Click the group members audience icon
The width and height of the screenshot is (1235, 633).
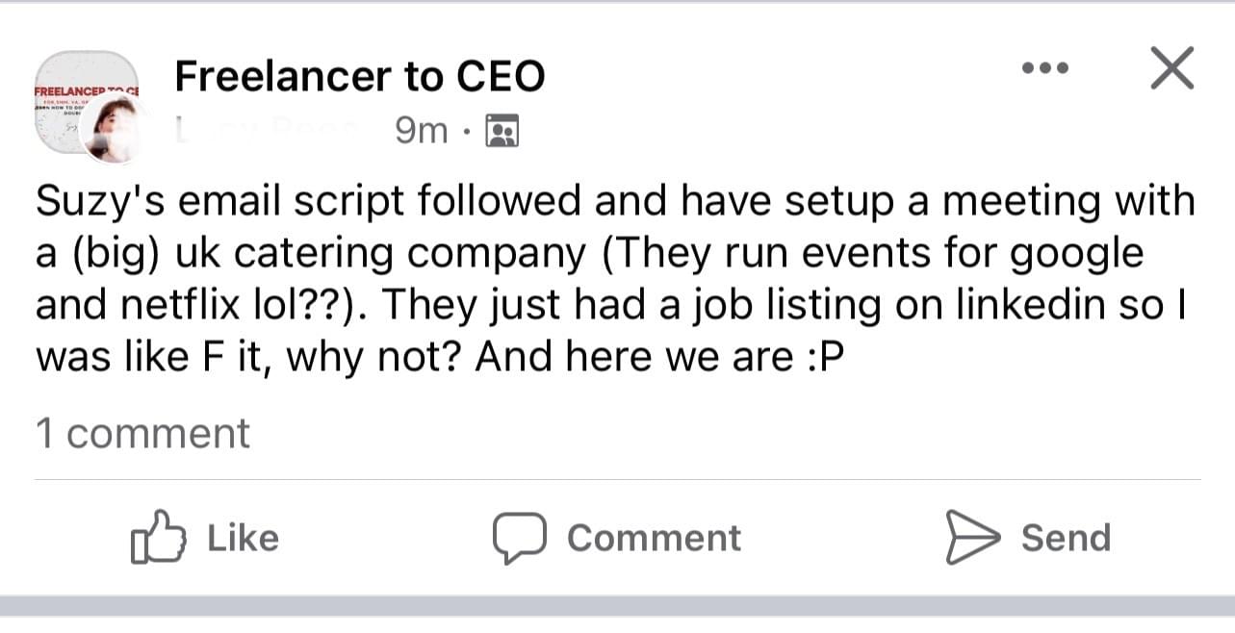point(502,130)
